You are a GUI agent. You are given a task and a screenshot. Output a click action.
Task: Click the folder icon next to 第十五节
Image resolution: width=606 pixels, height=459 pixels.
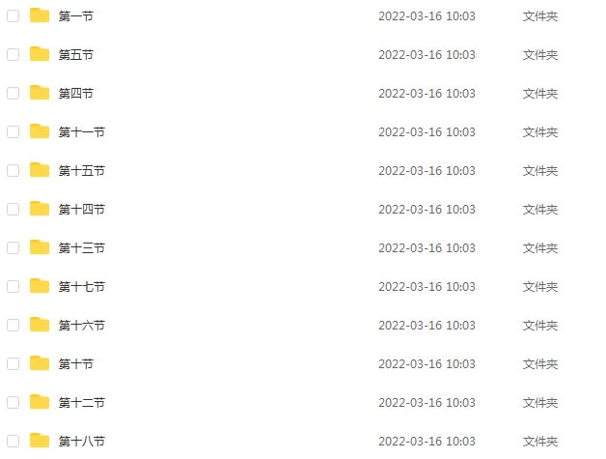(40, 170)
